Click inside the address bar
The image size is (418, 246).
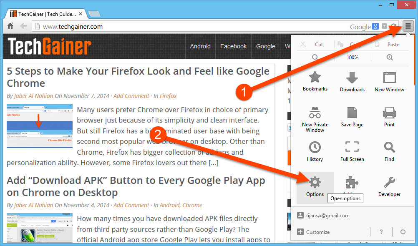(125, 26)
